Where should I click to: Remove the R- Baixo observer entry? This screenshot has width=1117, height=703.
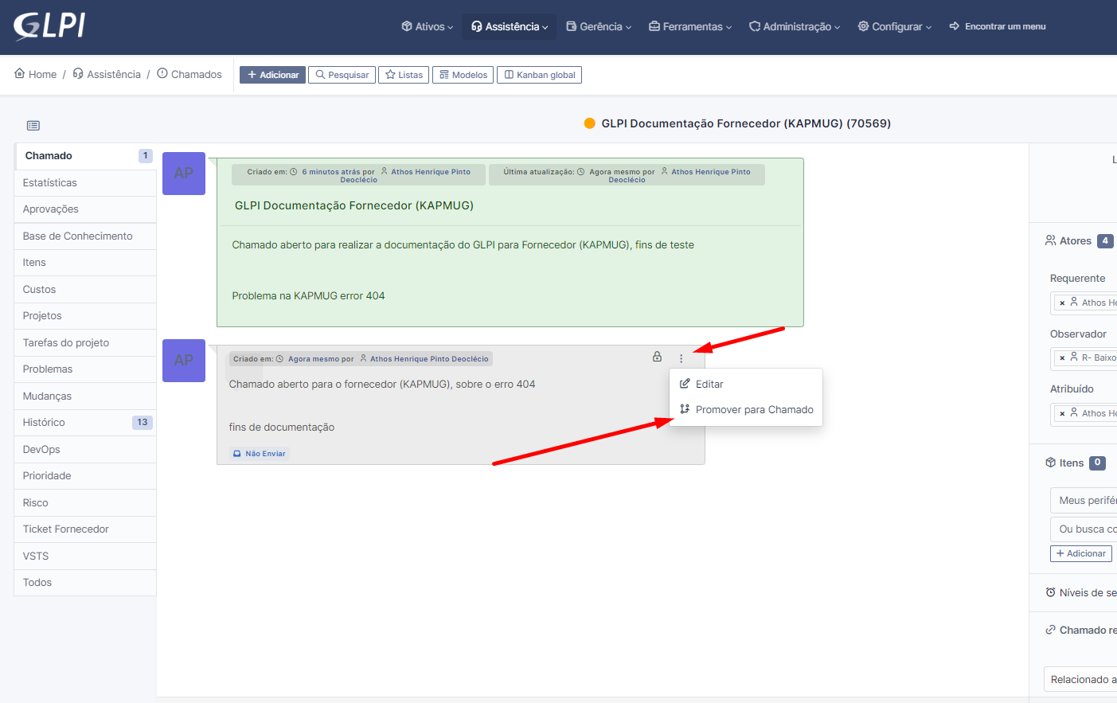pyautogui.click(x=1062, y=358)
